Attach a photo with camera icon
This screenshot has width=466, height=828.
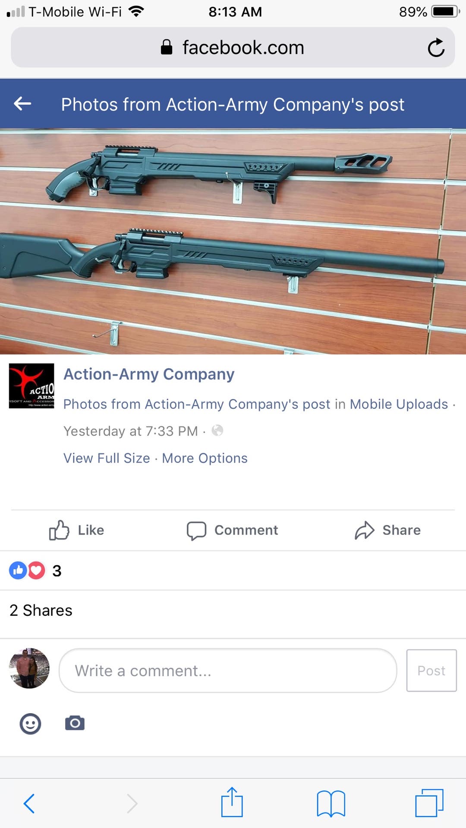pyautogui.click(x=75, y=723)
